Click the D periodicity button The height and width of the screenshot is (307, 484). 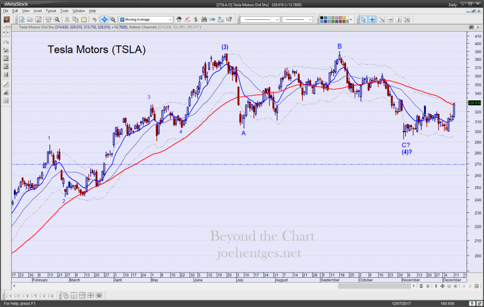[428, 286]
